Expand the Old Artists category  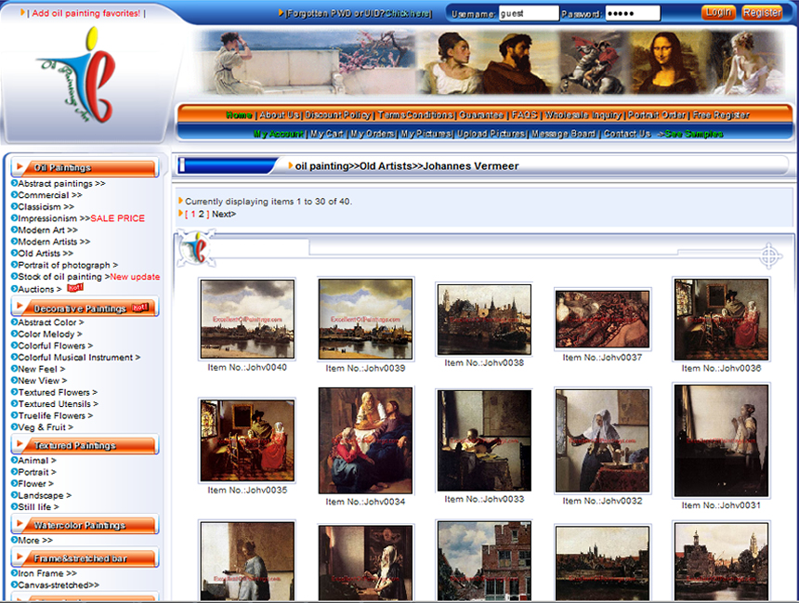[45, 254]
